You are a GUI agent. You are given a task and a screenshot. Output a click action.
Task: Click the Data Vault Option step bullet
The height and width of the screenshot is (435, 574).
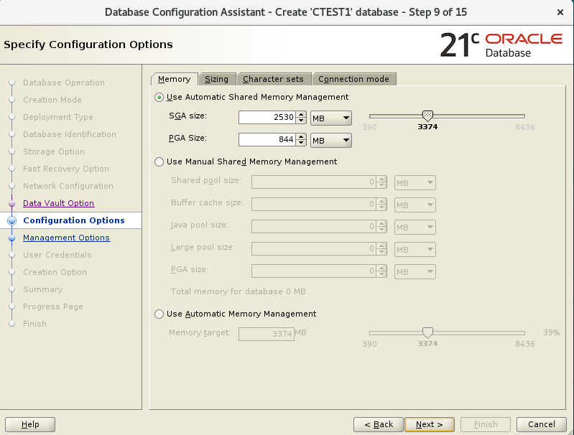[11, 203]
